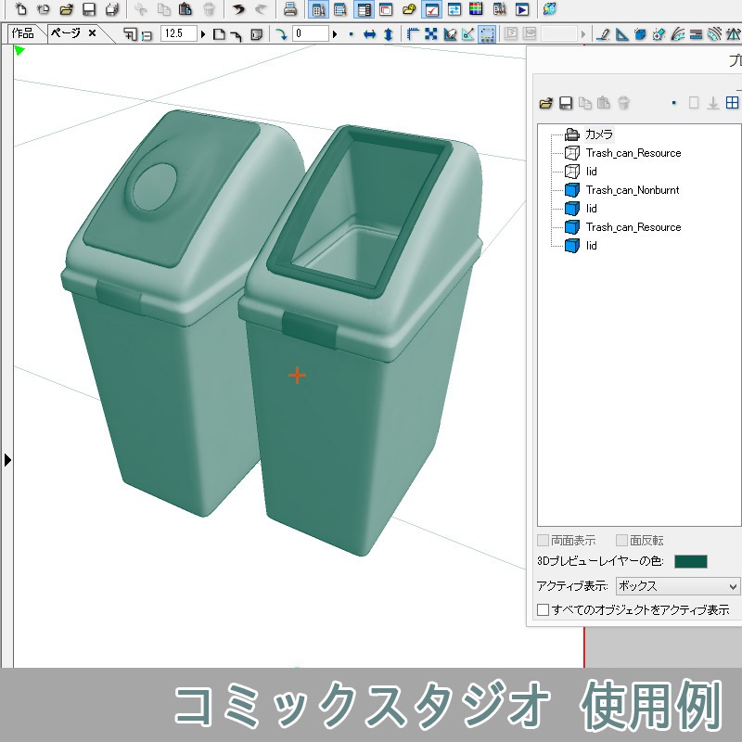Select the ページ tab
The height and width of the screenshot is (742, 742).
tap(63, 32)
